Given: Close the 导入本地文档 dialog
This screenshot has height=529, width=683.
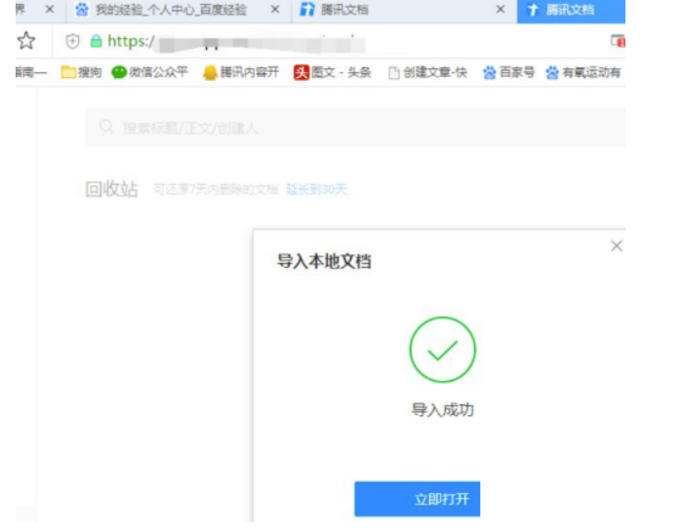Looking at the screenshot, I should pyautogui.click(x=616, y=246).
